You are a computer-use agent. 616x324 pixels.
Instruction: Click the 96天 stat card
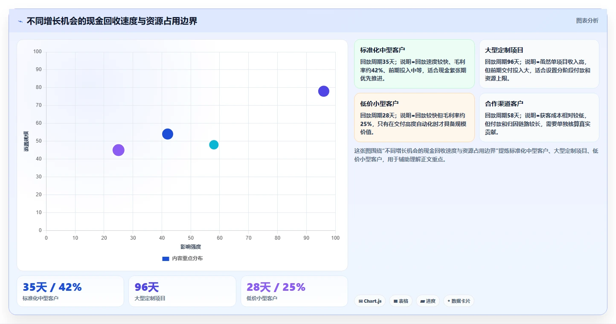point(182,291)
